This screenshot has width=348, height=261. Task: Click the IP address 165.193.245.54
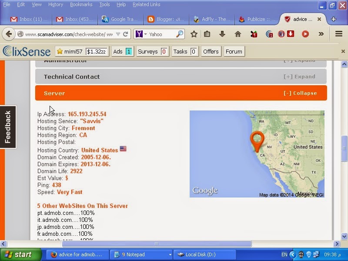click(87, 114)
